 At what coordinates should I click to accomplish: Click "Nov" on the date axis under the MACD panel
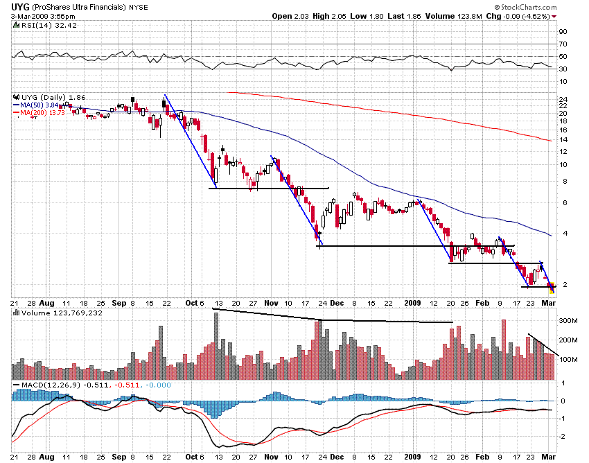coord(271,457)
